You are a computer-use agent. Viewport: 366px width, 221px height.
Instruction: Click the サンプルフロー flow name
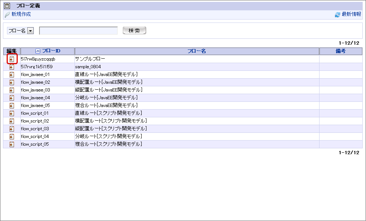90,59
